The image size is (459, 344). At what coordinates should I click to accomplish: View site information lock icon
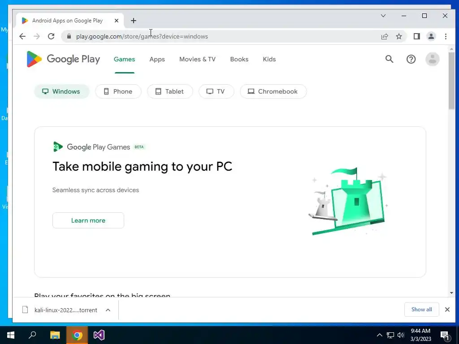(69, 36)
